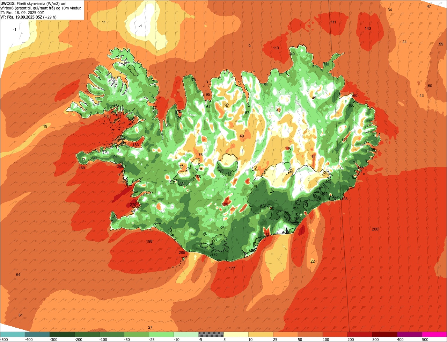Click the light teal -500 to -400 legend swatch

click(13, 334)
